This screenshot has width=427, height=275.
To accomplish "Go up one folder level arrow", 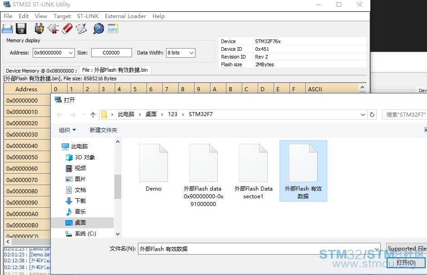I will tap(93, 115).
